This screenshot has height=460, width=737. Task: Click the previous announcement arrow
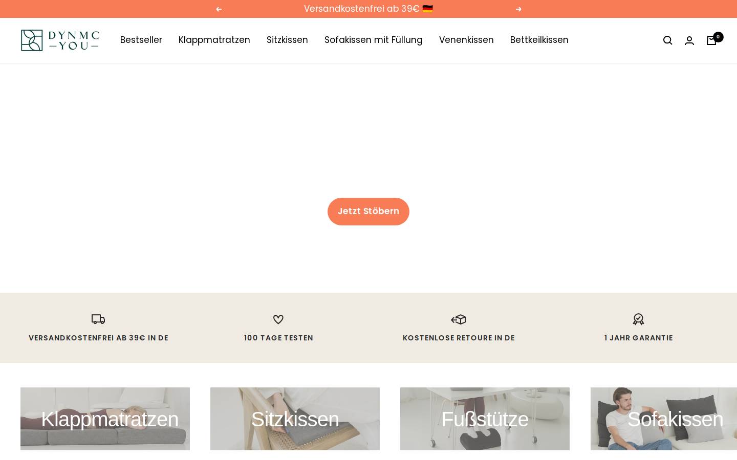(219, 9)
